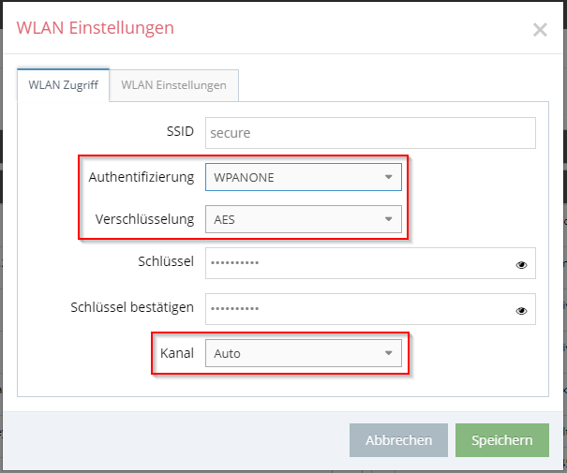Image resolution: width=567 pixels, height=473 pixels.
Task: Open the Auto channel selector
Action: (304, 353)
